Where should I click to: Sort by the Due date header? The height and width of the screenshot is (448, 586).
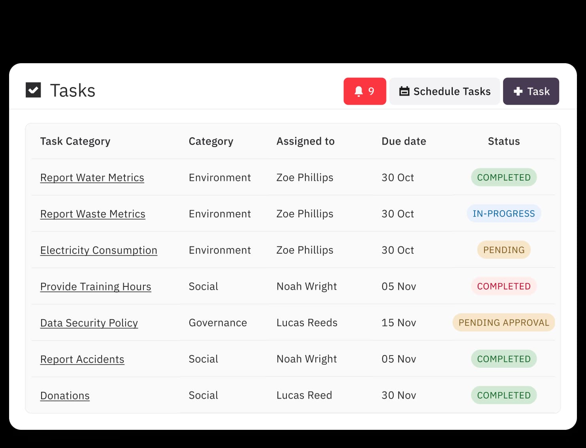tap(403, 141)
